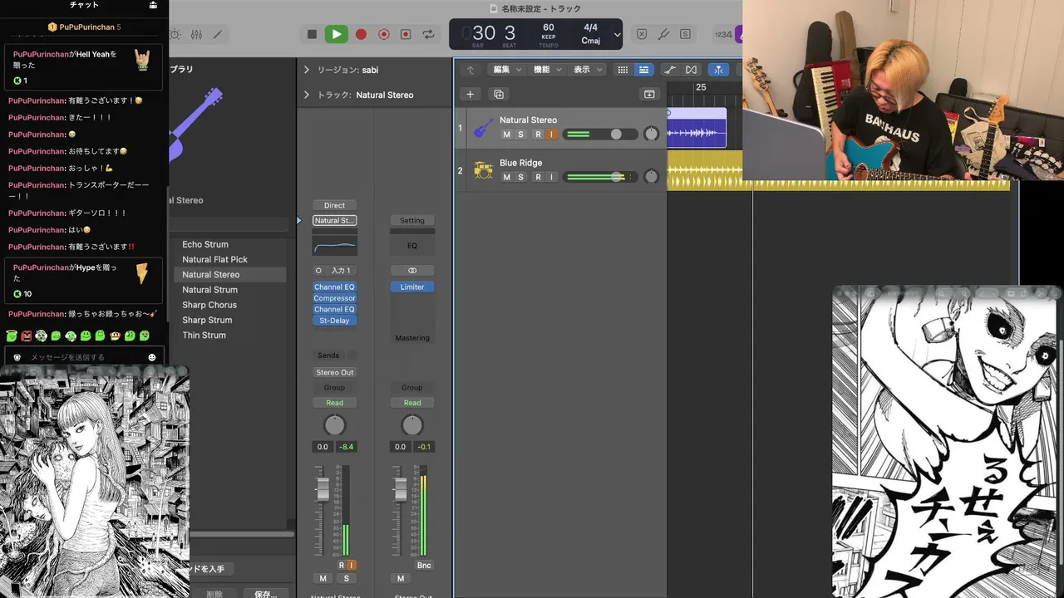Open the Mixer from the control bar
Screen dimensions: 1064x598
(x=196, y=35)
